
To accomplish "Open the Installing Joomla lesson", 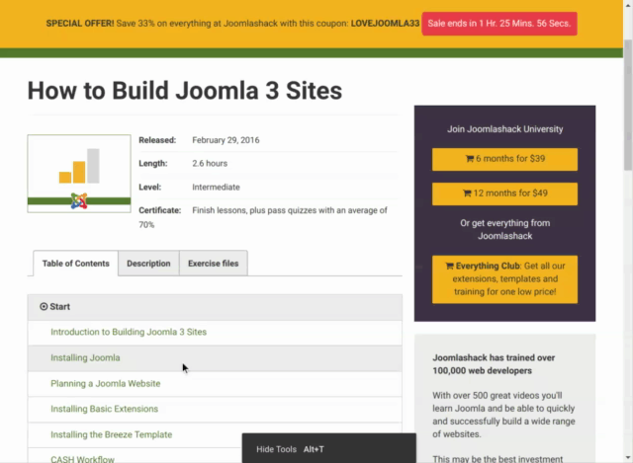I will tap(85, 357).
